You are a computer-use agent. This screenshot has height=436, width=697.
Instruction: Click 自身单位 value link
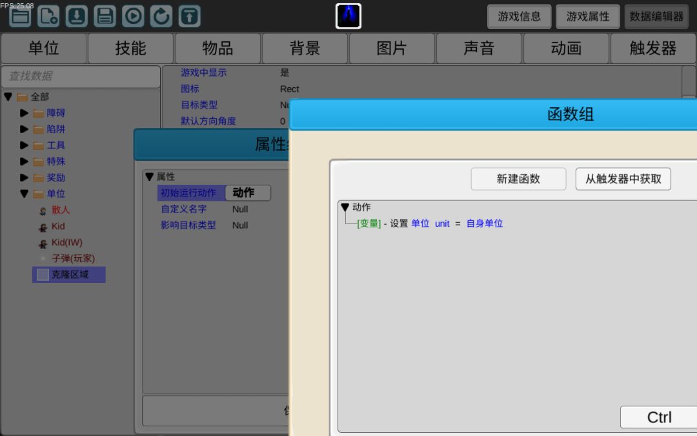tap(485, 223)
